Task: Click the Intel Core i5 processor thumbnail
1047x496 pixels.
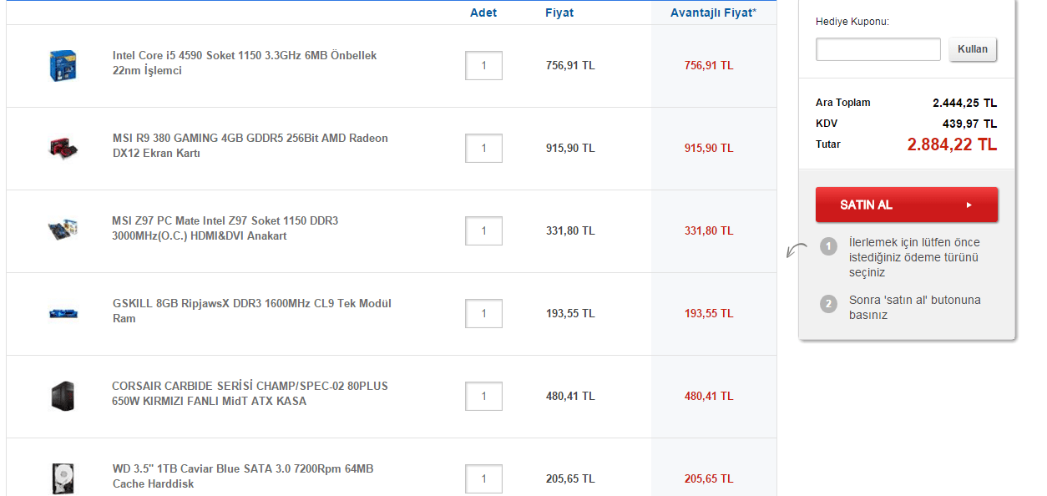Action: point(63,65)
